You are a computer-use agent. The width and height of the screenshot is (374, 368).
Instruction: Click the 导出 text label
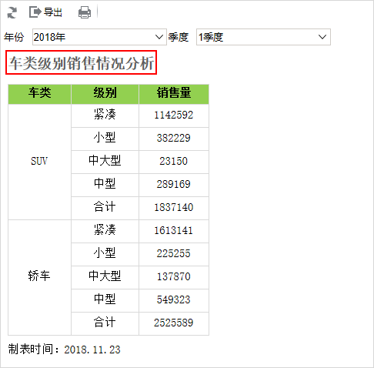point(53,12)
